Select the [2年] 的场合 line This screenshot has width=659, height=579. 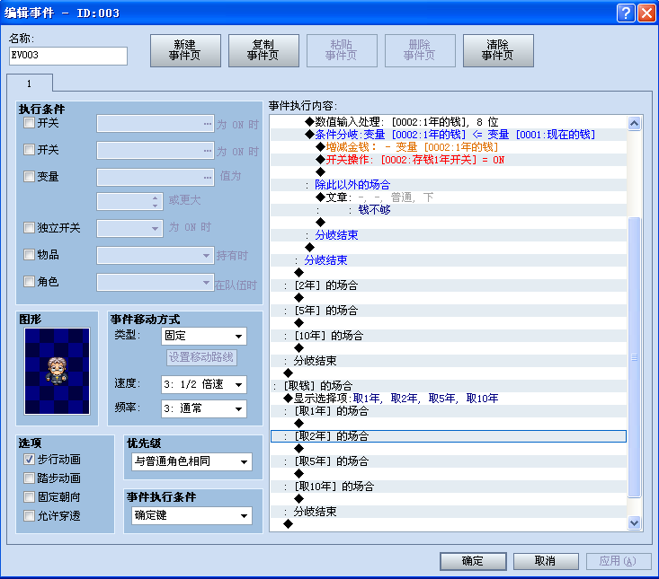pos(449,285)
